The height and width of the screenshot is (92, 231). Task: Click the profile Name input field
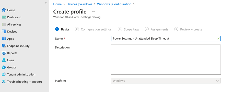coord(166,39)
